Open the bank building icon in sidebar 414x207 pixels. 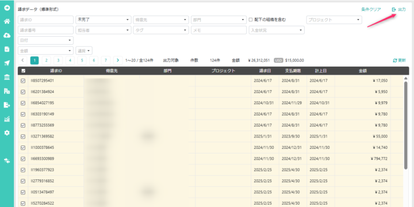7,77
